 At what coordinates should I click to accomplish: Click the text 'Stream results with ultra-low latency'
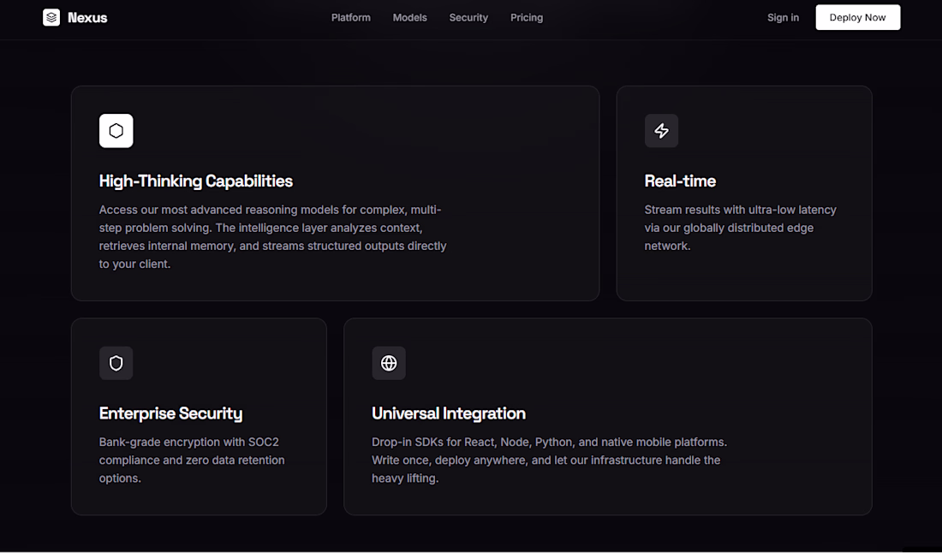(740, 210)
